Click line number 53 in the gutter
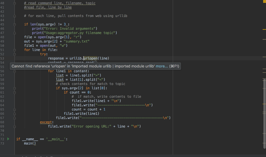 [x=2, y=58]
